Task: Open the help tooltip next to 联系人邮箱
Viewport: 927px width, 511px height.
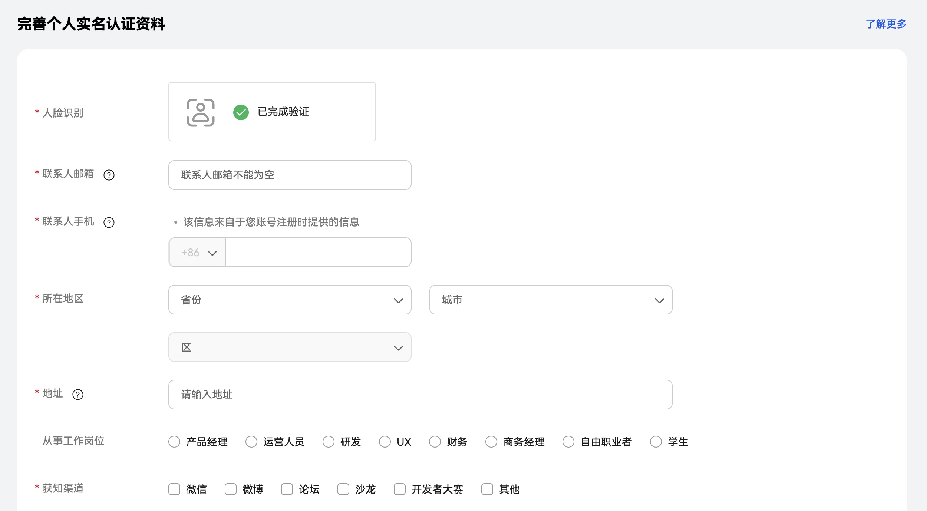Action: coord(109,175)
